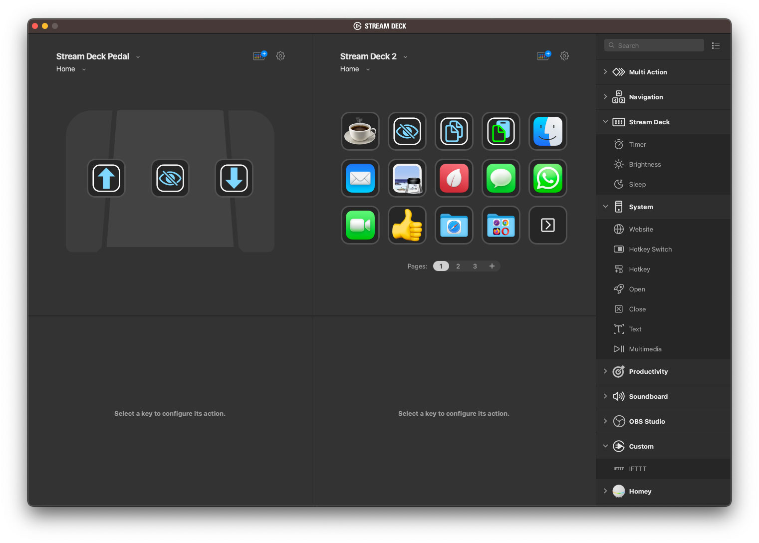The width and height of the screenshot is (759, 543).
Task: Choose the Timer action
Action: [x=664, y=144]
